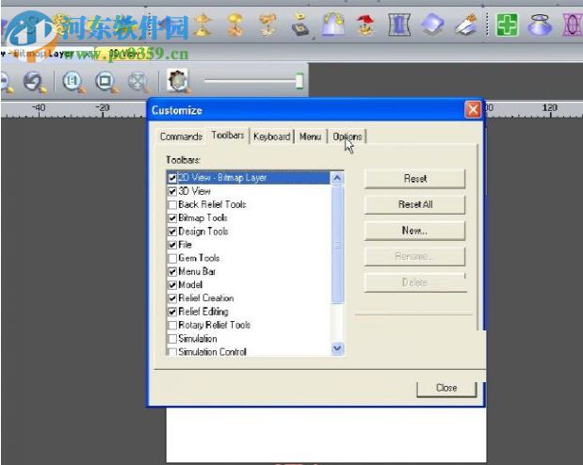Switch to the Commands tab
583x465 pixels.
(181, 136)
